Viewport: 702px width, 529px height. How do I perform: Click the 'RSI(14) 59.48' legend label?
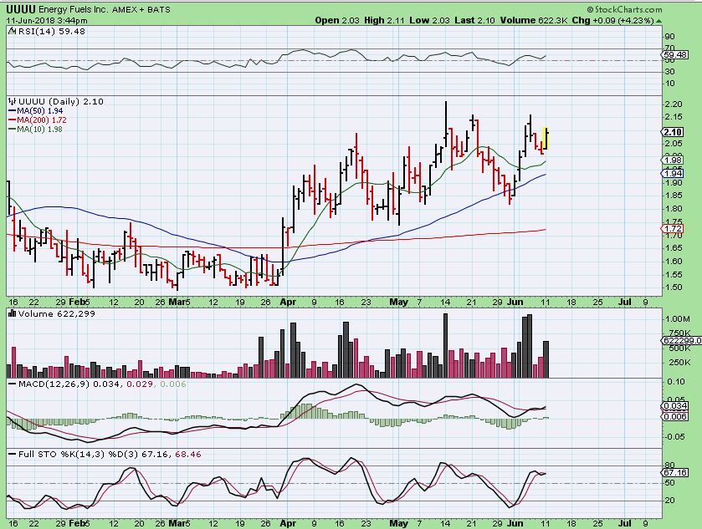[50, 31]
